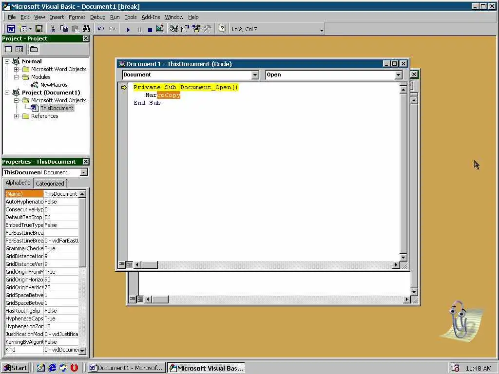499x374 pixels.
Task: Open the Insert menu
Action: click(57, 17)
